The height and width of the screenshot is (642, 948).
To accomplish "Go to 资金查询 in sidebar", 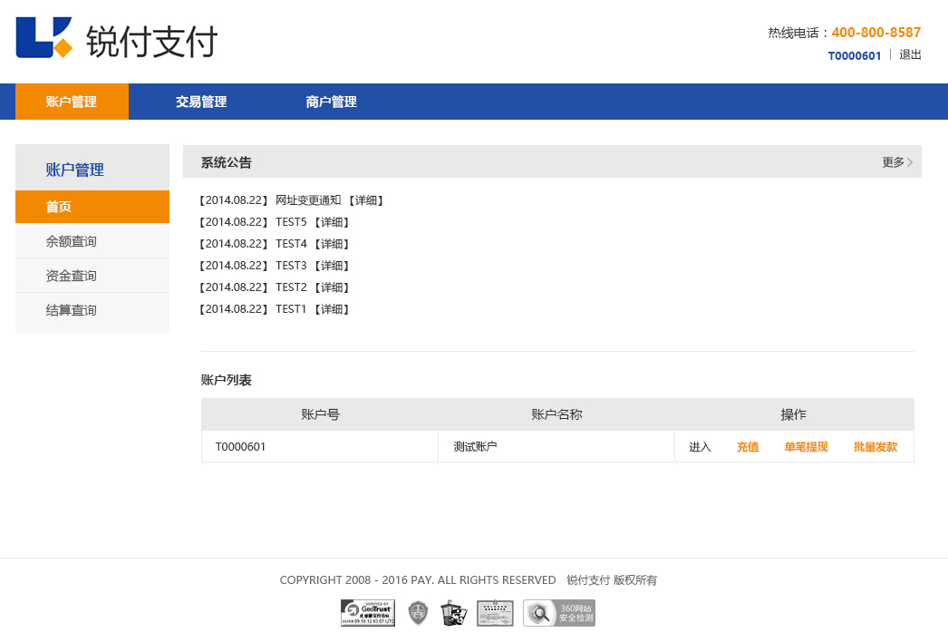I will coord(72,276).
